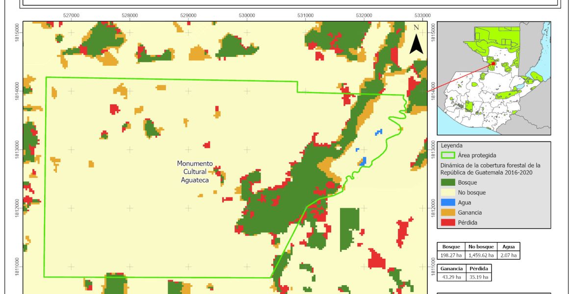
Task: Open the Guatemala inset overview map
Action: (x=494, y=78)
